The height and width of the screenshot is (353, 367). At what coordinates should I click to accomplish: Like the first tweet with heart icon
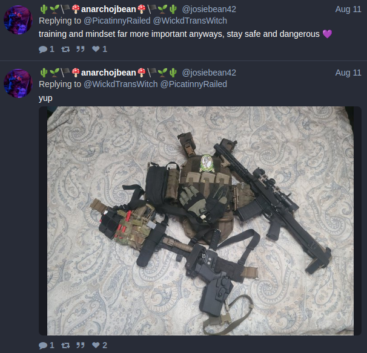click(x=96, y=49)
